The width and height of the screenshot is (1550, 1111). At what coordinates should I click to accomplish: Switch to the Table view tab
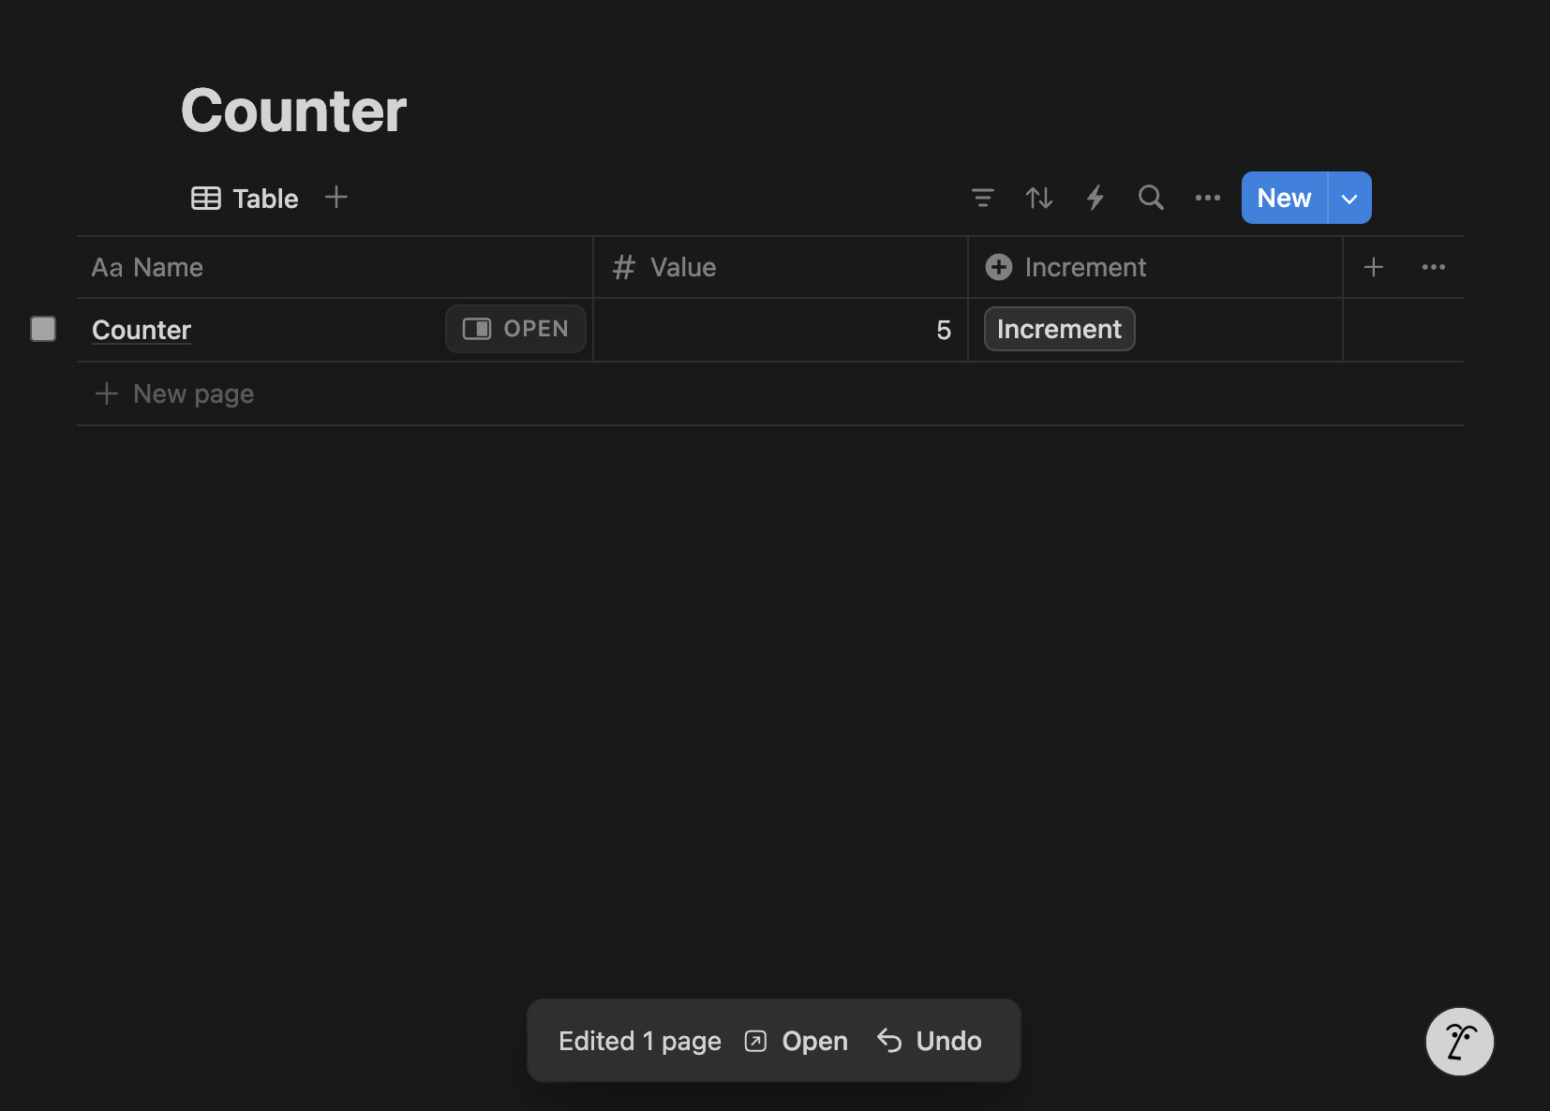264,198
